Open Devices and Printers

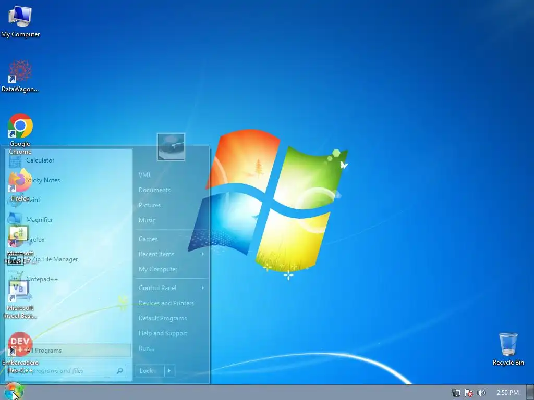pos(166,303)
